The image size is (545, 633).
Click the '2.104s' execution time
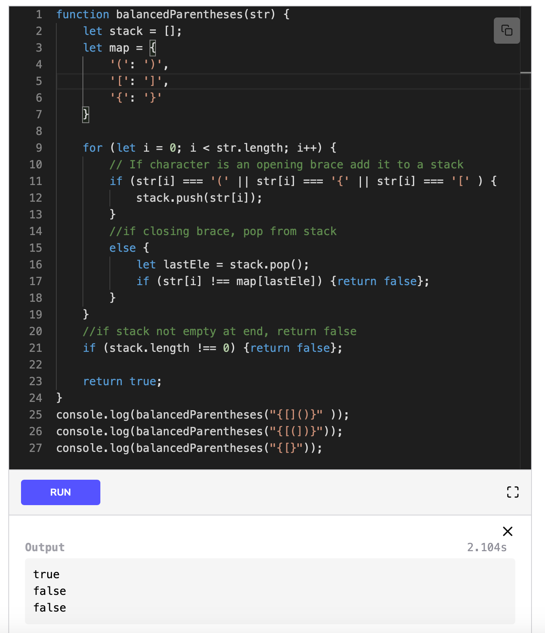click(x=487, y=547)
